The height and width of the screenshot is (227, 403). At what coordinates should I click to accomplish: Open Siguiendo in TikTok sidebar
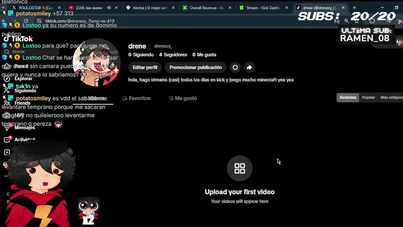[x=20, y=91]
